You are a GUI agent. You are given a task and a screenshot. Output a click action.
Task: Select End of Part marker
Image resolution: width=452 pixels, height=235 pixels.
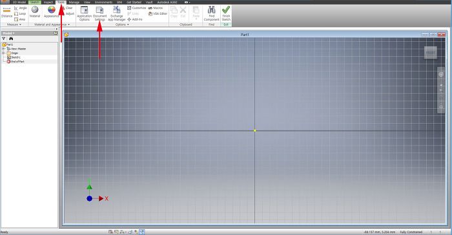(x=15, y=61)
